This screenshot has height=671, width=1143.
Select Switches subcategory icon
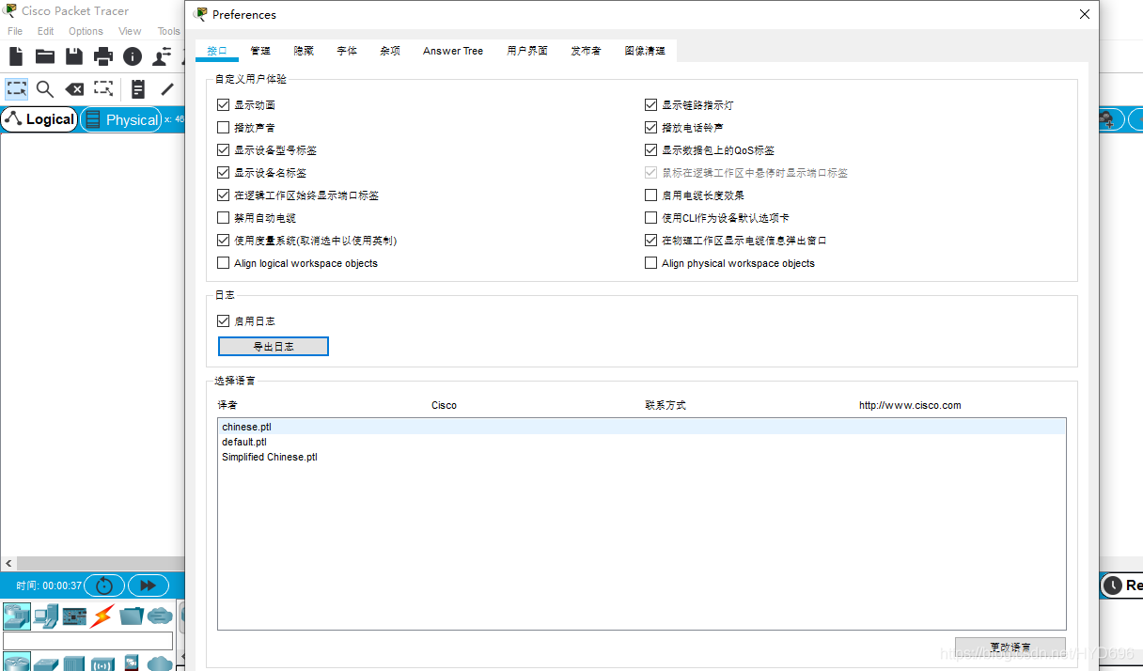[x=46, y=663]
